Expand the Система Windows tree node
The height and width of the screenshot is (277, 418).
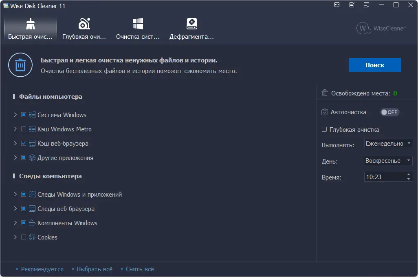15,115
